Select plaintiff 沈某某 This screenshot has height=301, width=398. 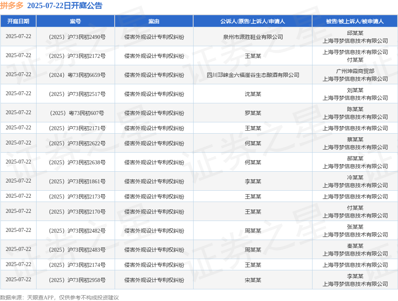click(x=253, y=94)
